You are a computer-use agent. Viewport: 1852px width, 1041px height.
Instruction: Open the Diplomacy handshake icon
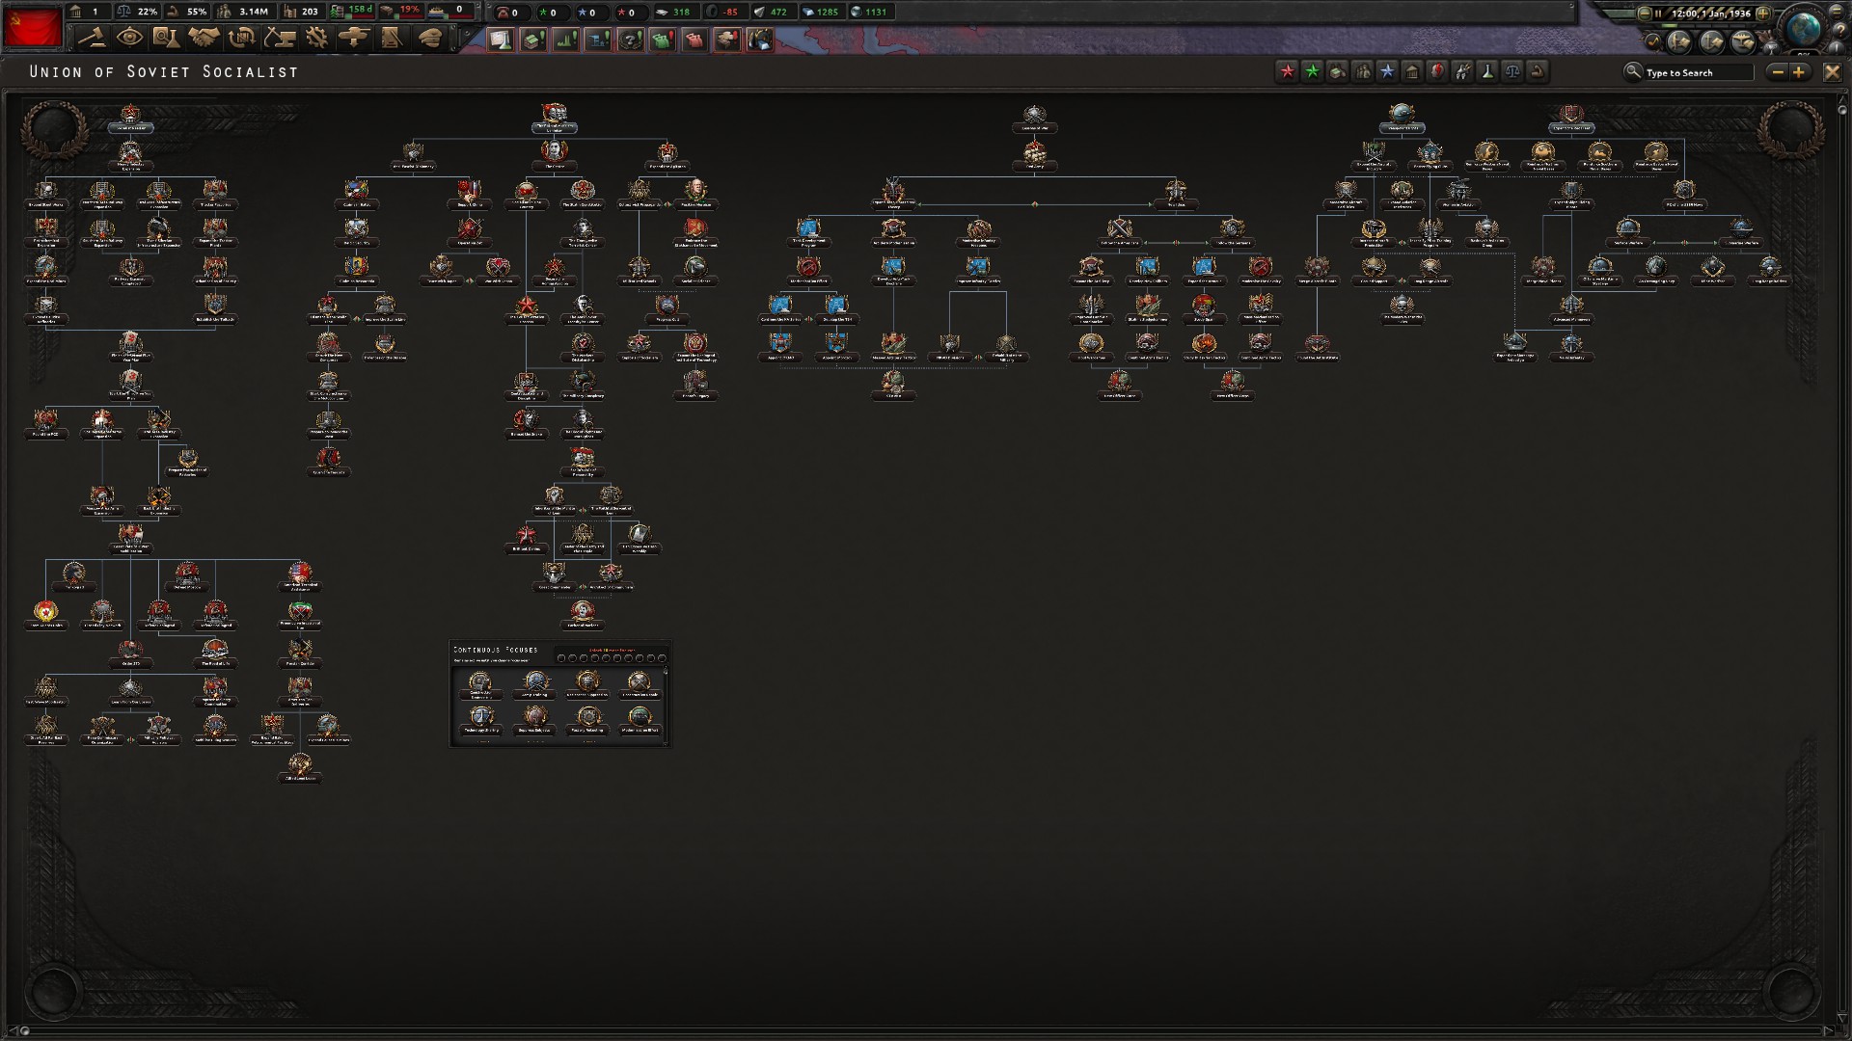(204, 38)
